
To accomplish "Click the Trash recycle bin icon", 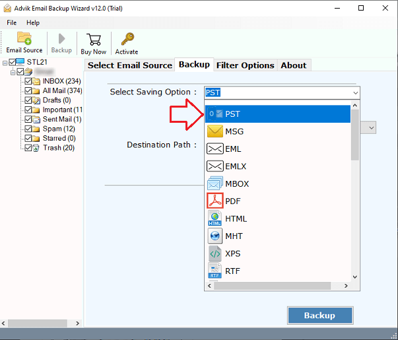I will coord(36,148).
